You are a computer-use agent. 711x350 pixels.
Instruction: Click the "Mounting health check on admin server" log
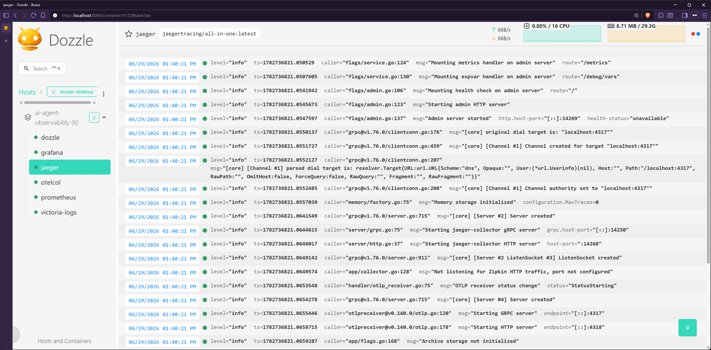478,91
